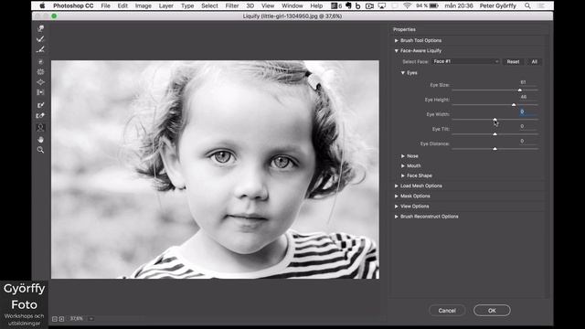
Task: Collapse Face-Aware Liquify section
Action: click(396, 51)
